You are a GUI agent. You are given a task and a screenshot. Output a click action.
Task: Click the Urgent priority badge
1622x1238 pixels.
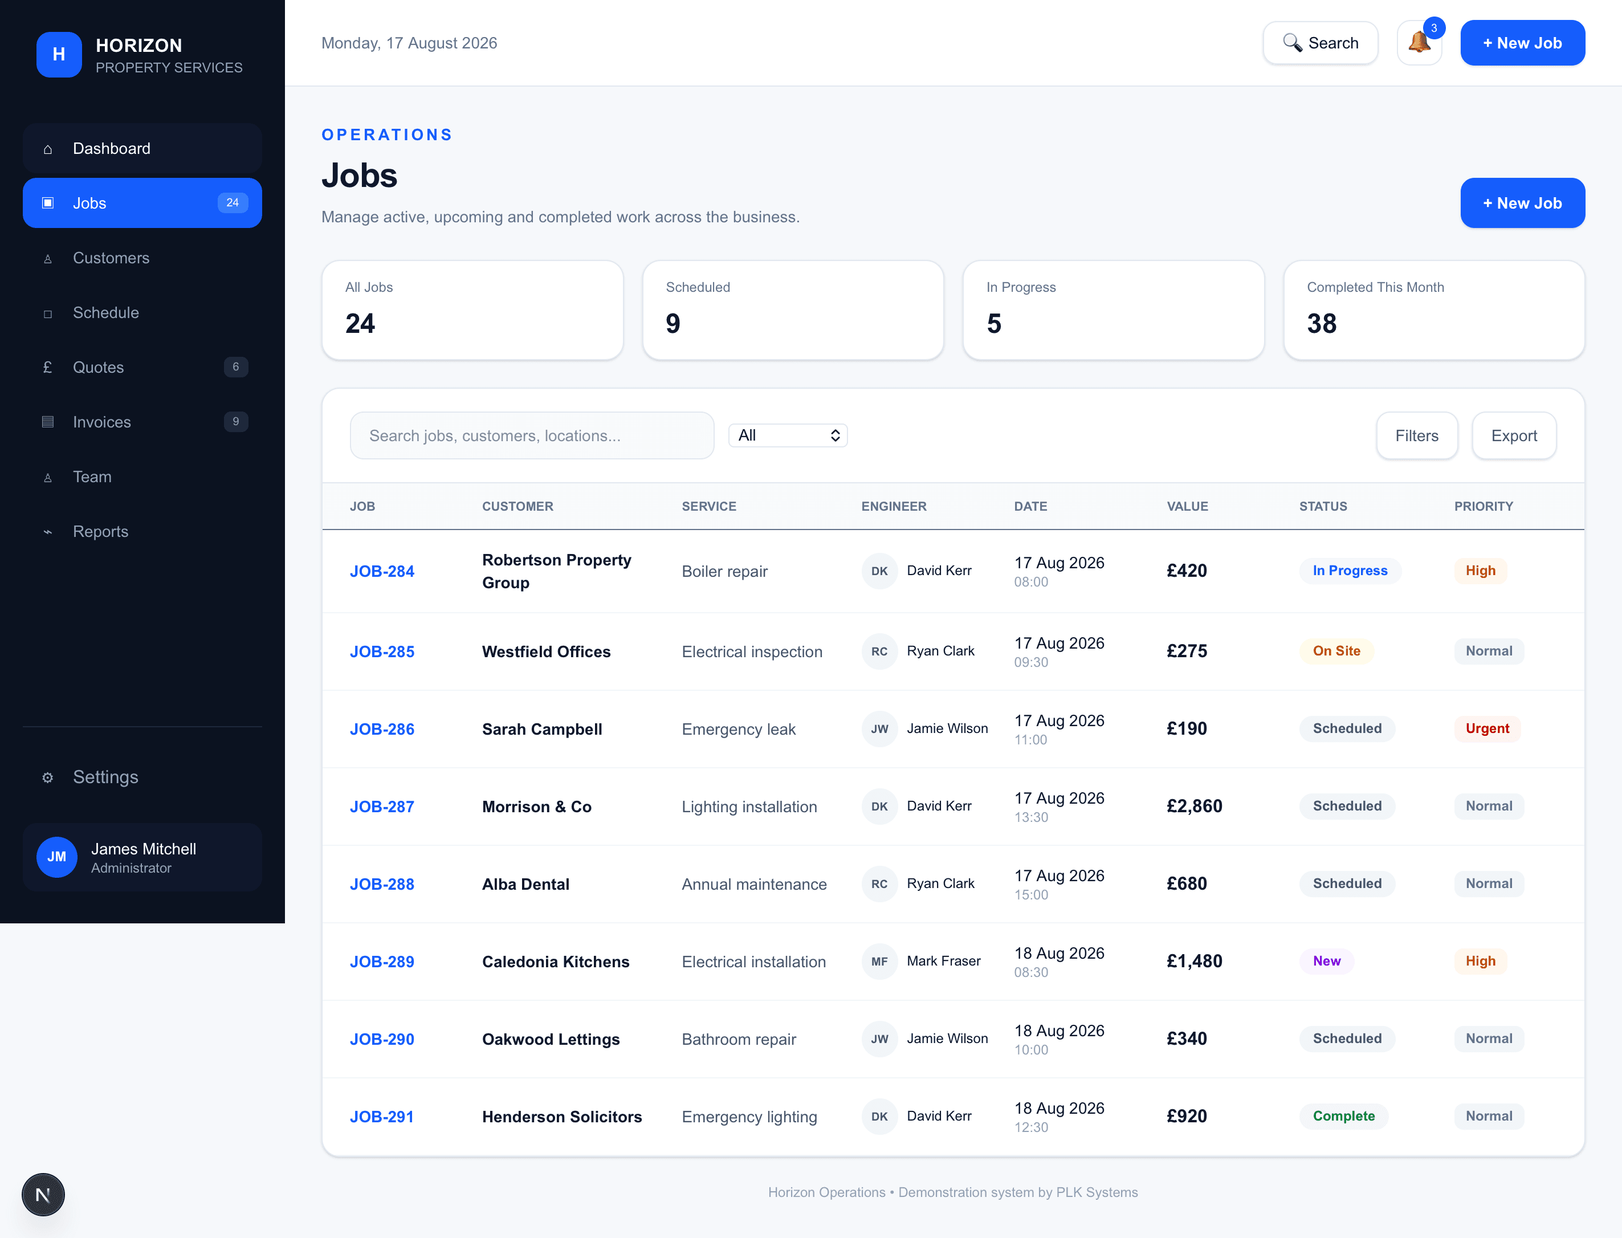click(1487, 728)
